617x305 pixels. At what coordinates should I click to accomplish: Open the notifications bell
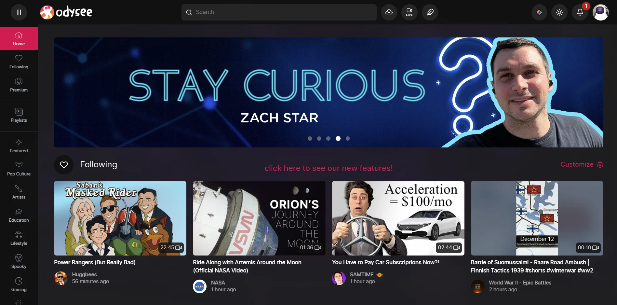coord(580,12)
